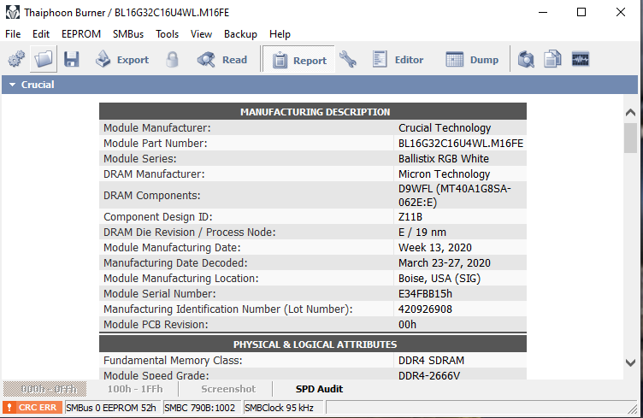Click the Report toolbar button
The width and height of the screenshot is (643, 418).
coord(299,60)
